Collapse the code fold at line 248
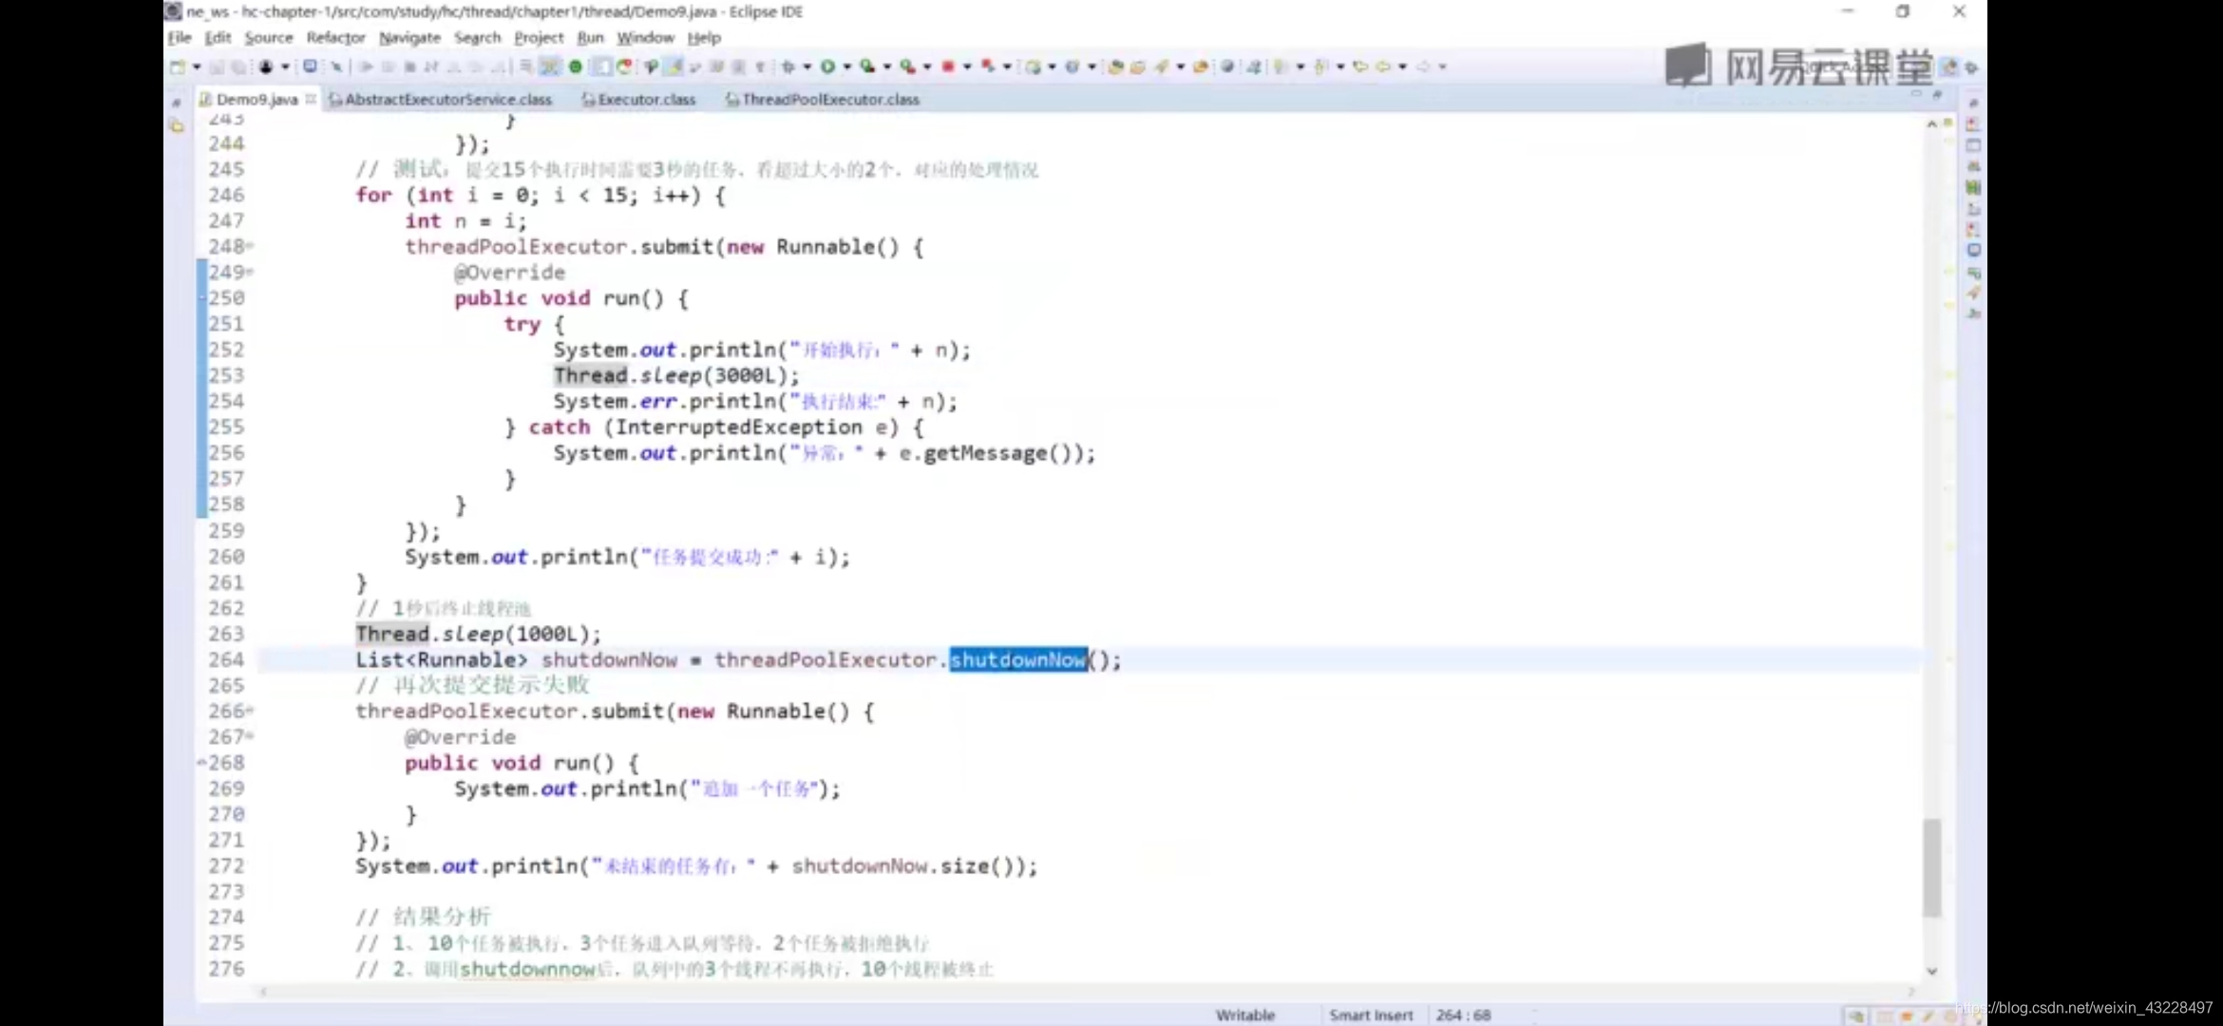Image resolution: width=2223 pixels, height=1026 pixels. click(x=251, y=246)
